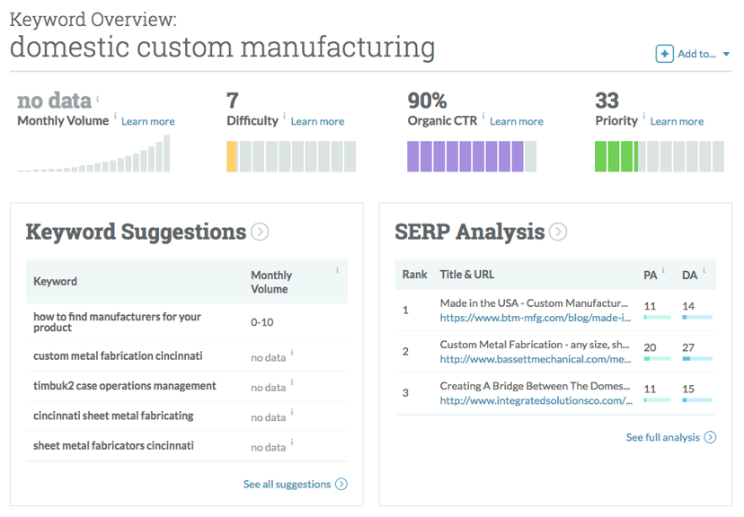Click DA value 27 for bassettmechanical result

688,347
